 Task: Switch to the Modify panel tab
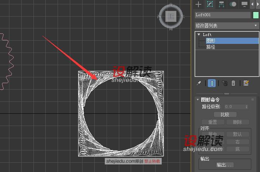210,4
